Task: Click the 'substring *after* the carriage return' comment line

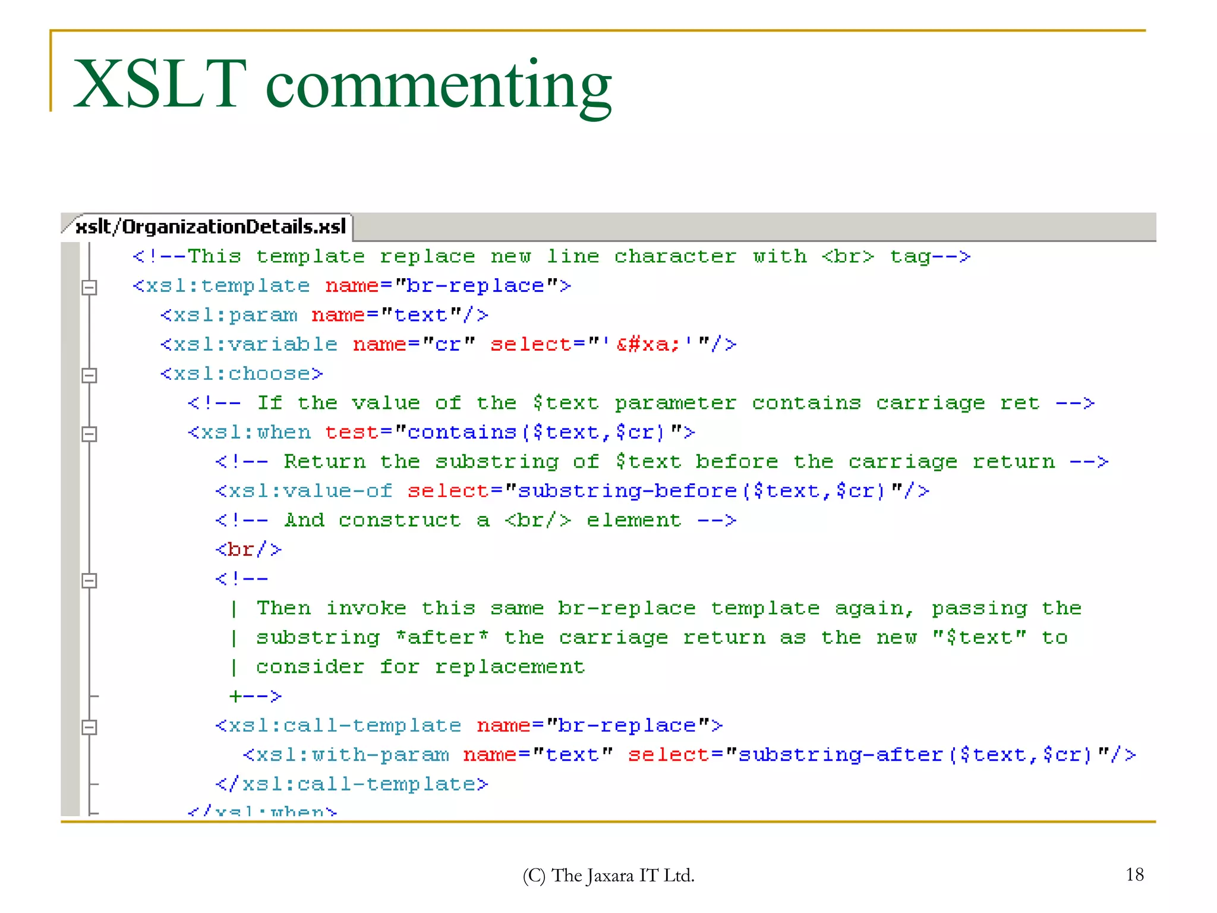Action: (649, 638)
